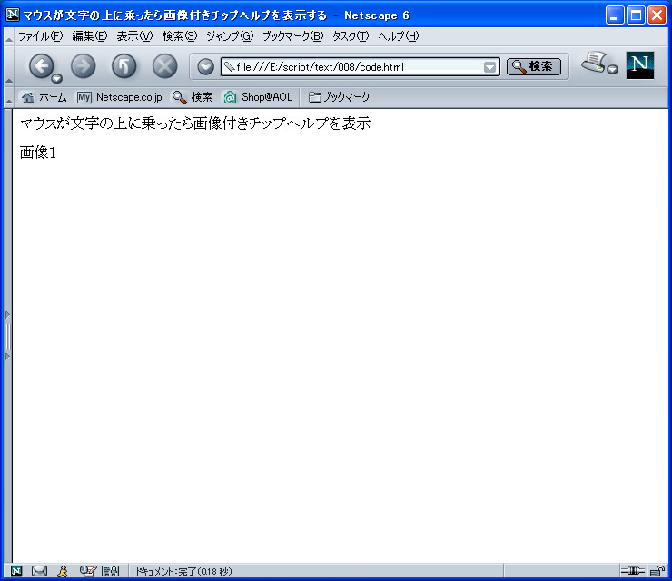Open the タスク(T) menu

(351, 36)
